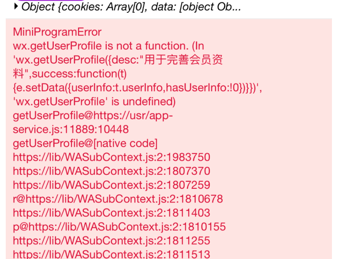The height and width of the screenshot is (259, 339).
Task: Select the 'is not a function' error line
Action: 108,46
